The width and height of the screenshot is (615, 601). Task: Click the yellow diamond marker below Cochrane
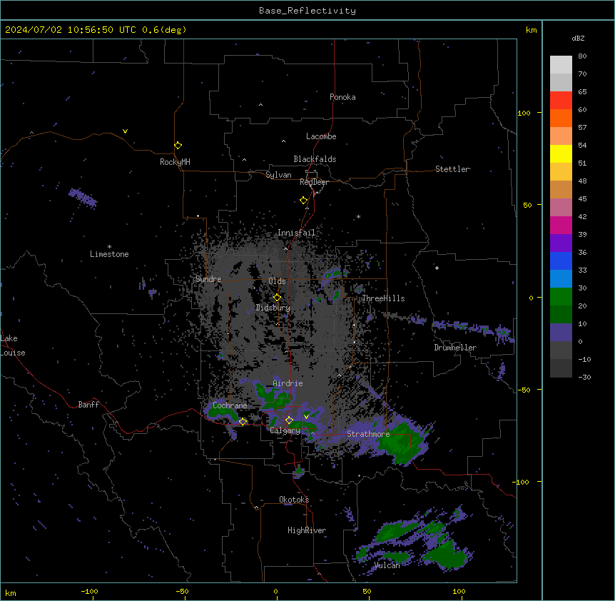pyautogui.click(x=243, y=421)
